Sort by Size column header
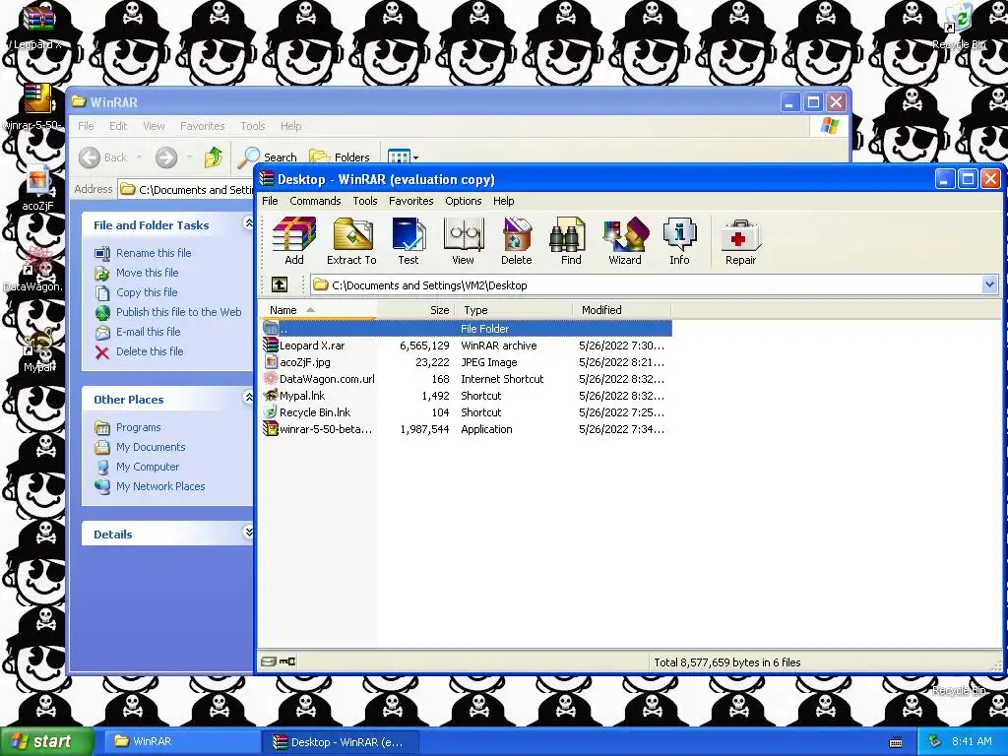 (x=415, y=310)
